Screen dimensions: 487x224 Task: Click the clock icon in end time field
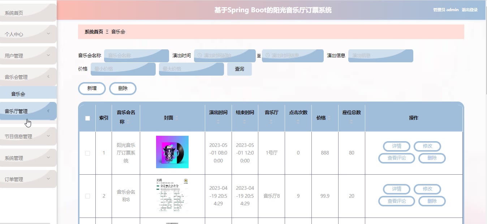click(x=268, y=55)
